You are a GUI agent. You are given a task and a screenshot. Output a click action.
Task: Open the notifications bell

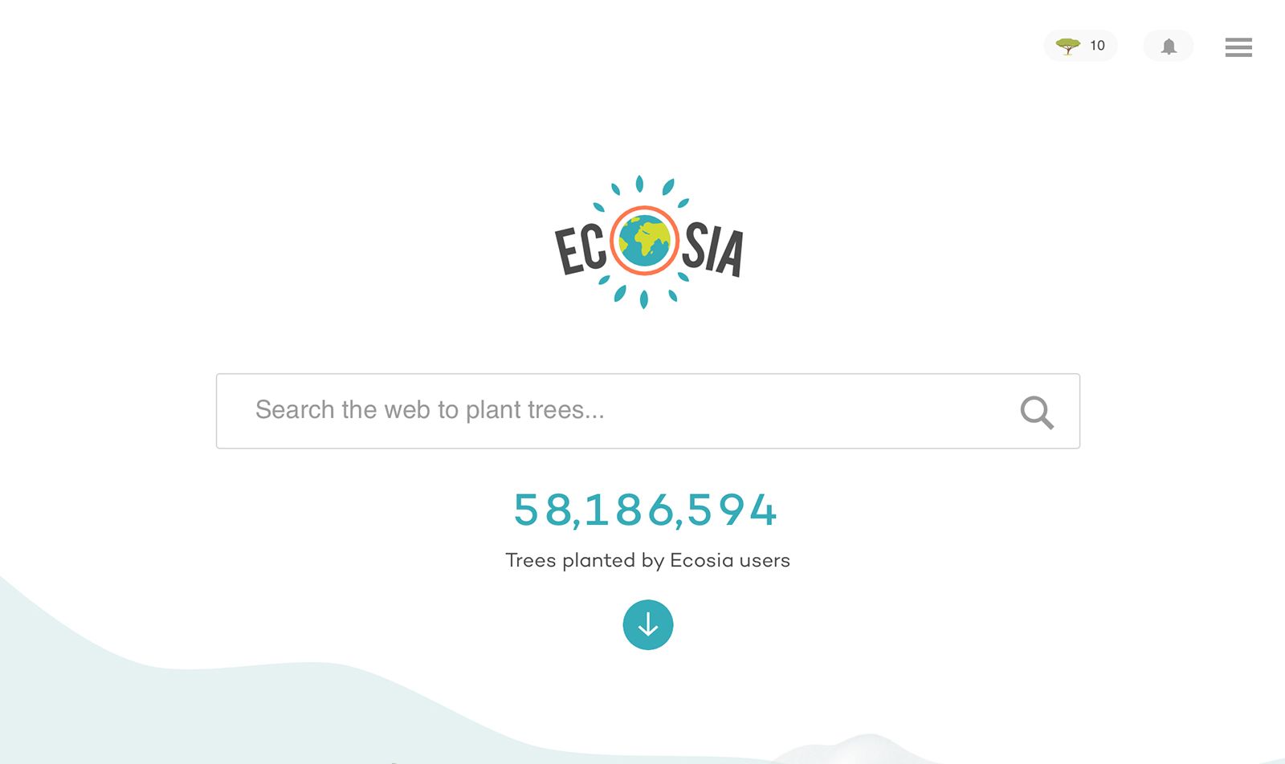point(1169,47)
